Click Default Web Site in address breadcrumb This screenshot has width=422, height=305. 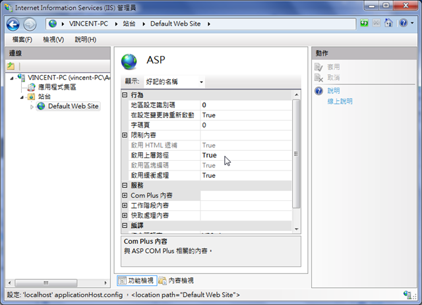pyautogui.click(x=175, y=24)
